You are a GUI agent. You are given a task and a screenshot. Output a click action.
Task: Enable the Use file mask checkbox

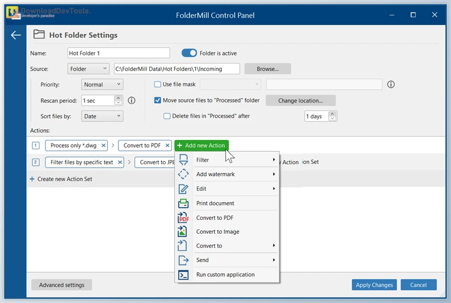pyautogui.click(x=157, y=84)
